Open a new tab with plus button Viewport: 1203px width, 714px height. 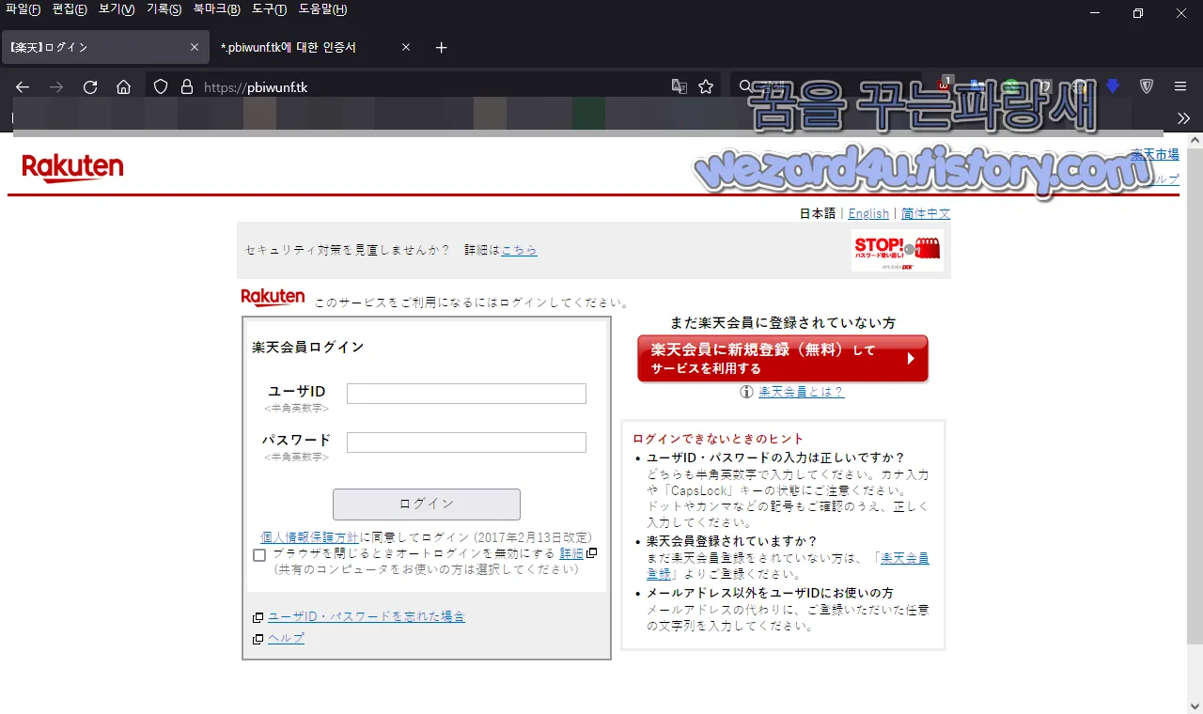[442, 47]
